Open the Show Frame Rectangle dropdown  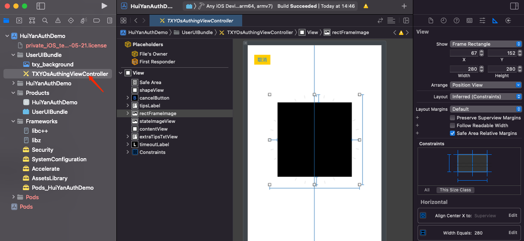tap(486, 44)
